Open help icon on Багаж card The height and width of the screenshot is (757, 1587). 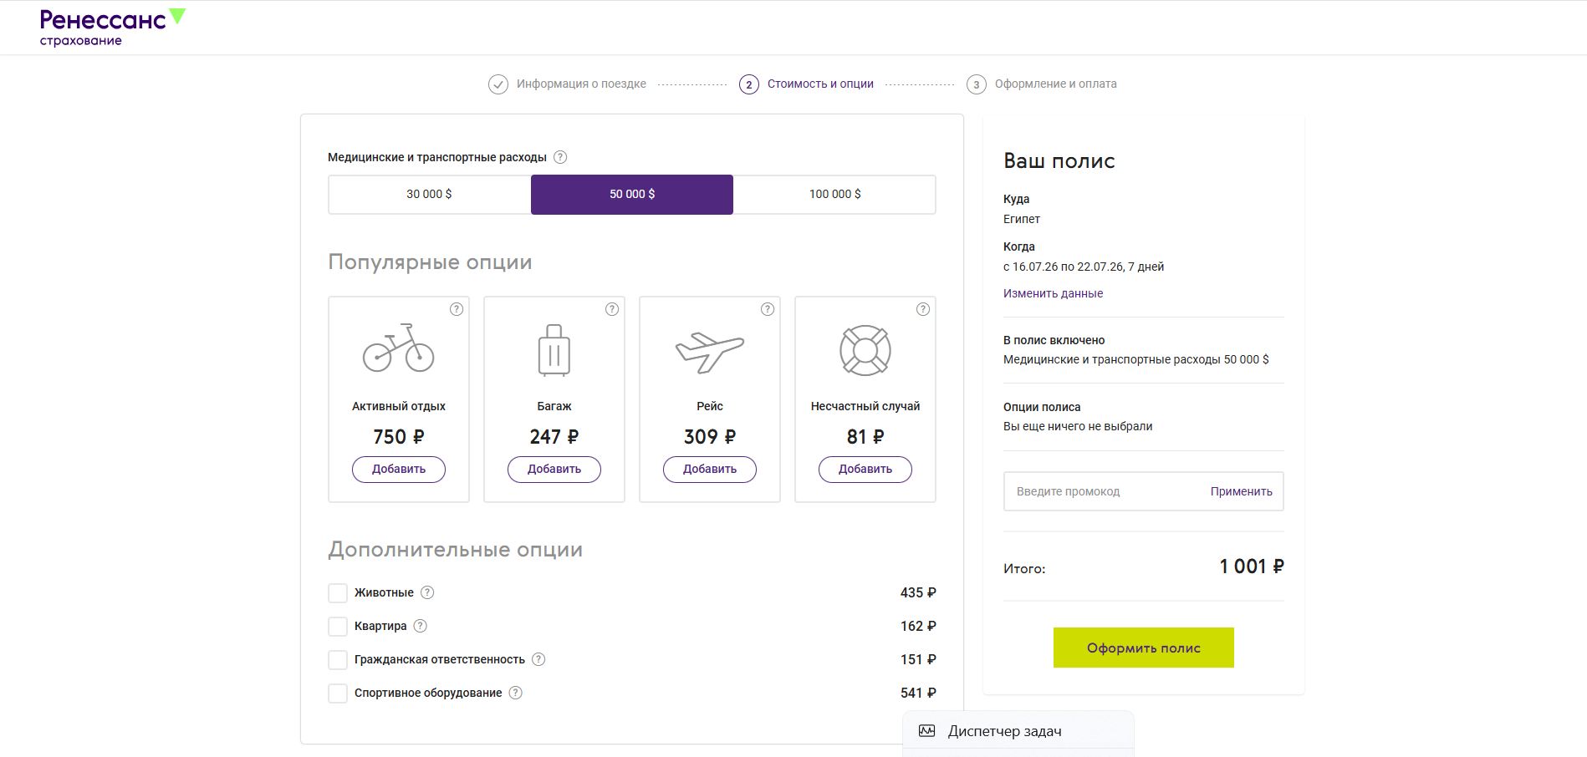click(612, 309)
